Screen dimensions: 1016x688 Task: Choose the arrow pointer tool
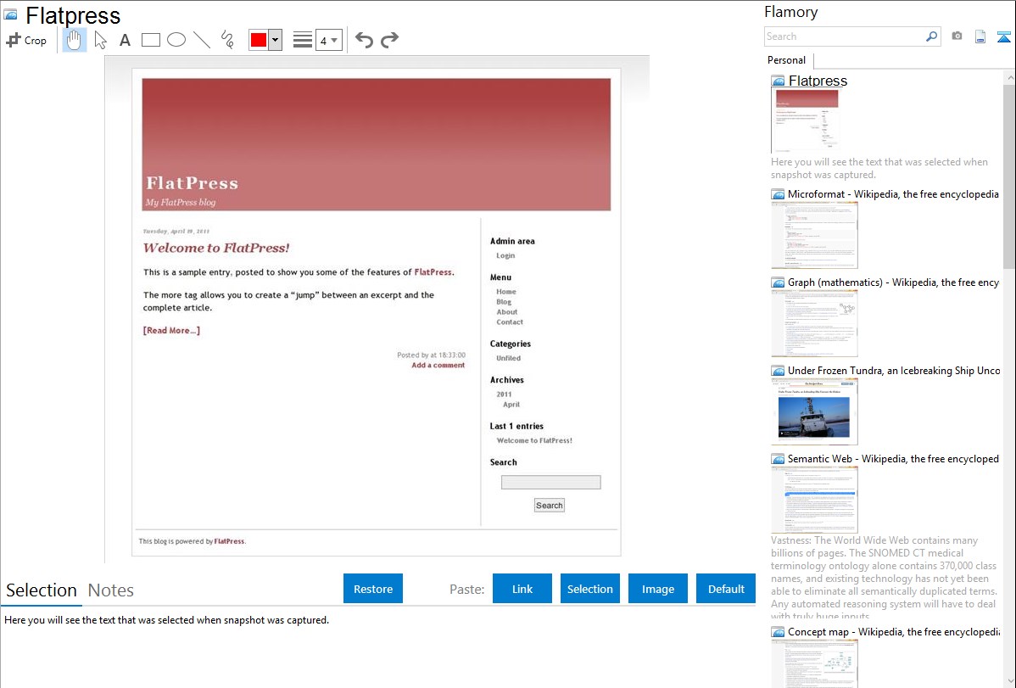[100, 40]
